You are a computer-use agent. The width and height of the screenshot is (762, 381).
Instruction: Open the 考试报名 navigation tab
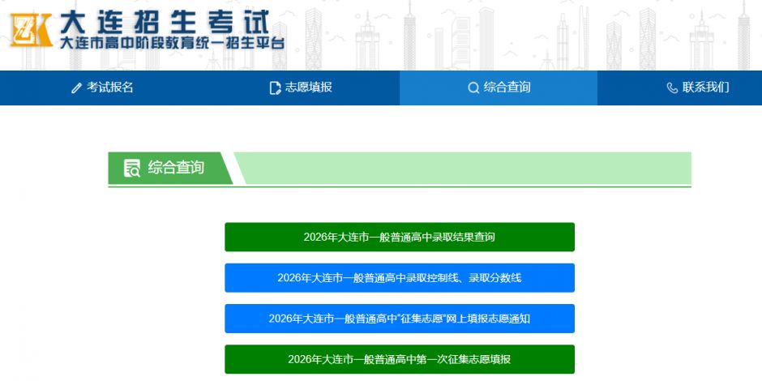pyautogui.click(x=102, y=88)
